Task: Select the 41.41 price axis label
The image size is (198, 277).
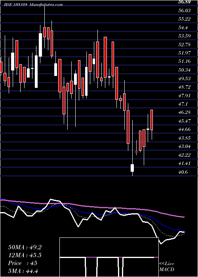Action: (x=184, y=163)
